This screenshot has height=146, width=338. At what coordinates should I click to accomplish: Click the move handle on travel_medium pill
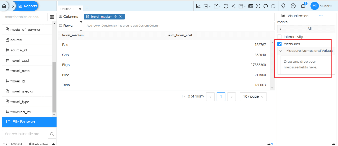click(116, 17)
